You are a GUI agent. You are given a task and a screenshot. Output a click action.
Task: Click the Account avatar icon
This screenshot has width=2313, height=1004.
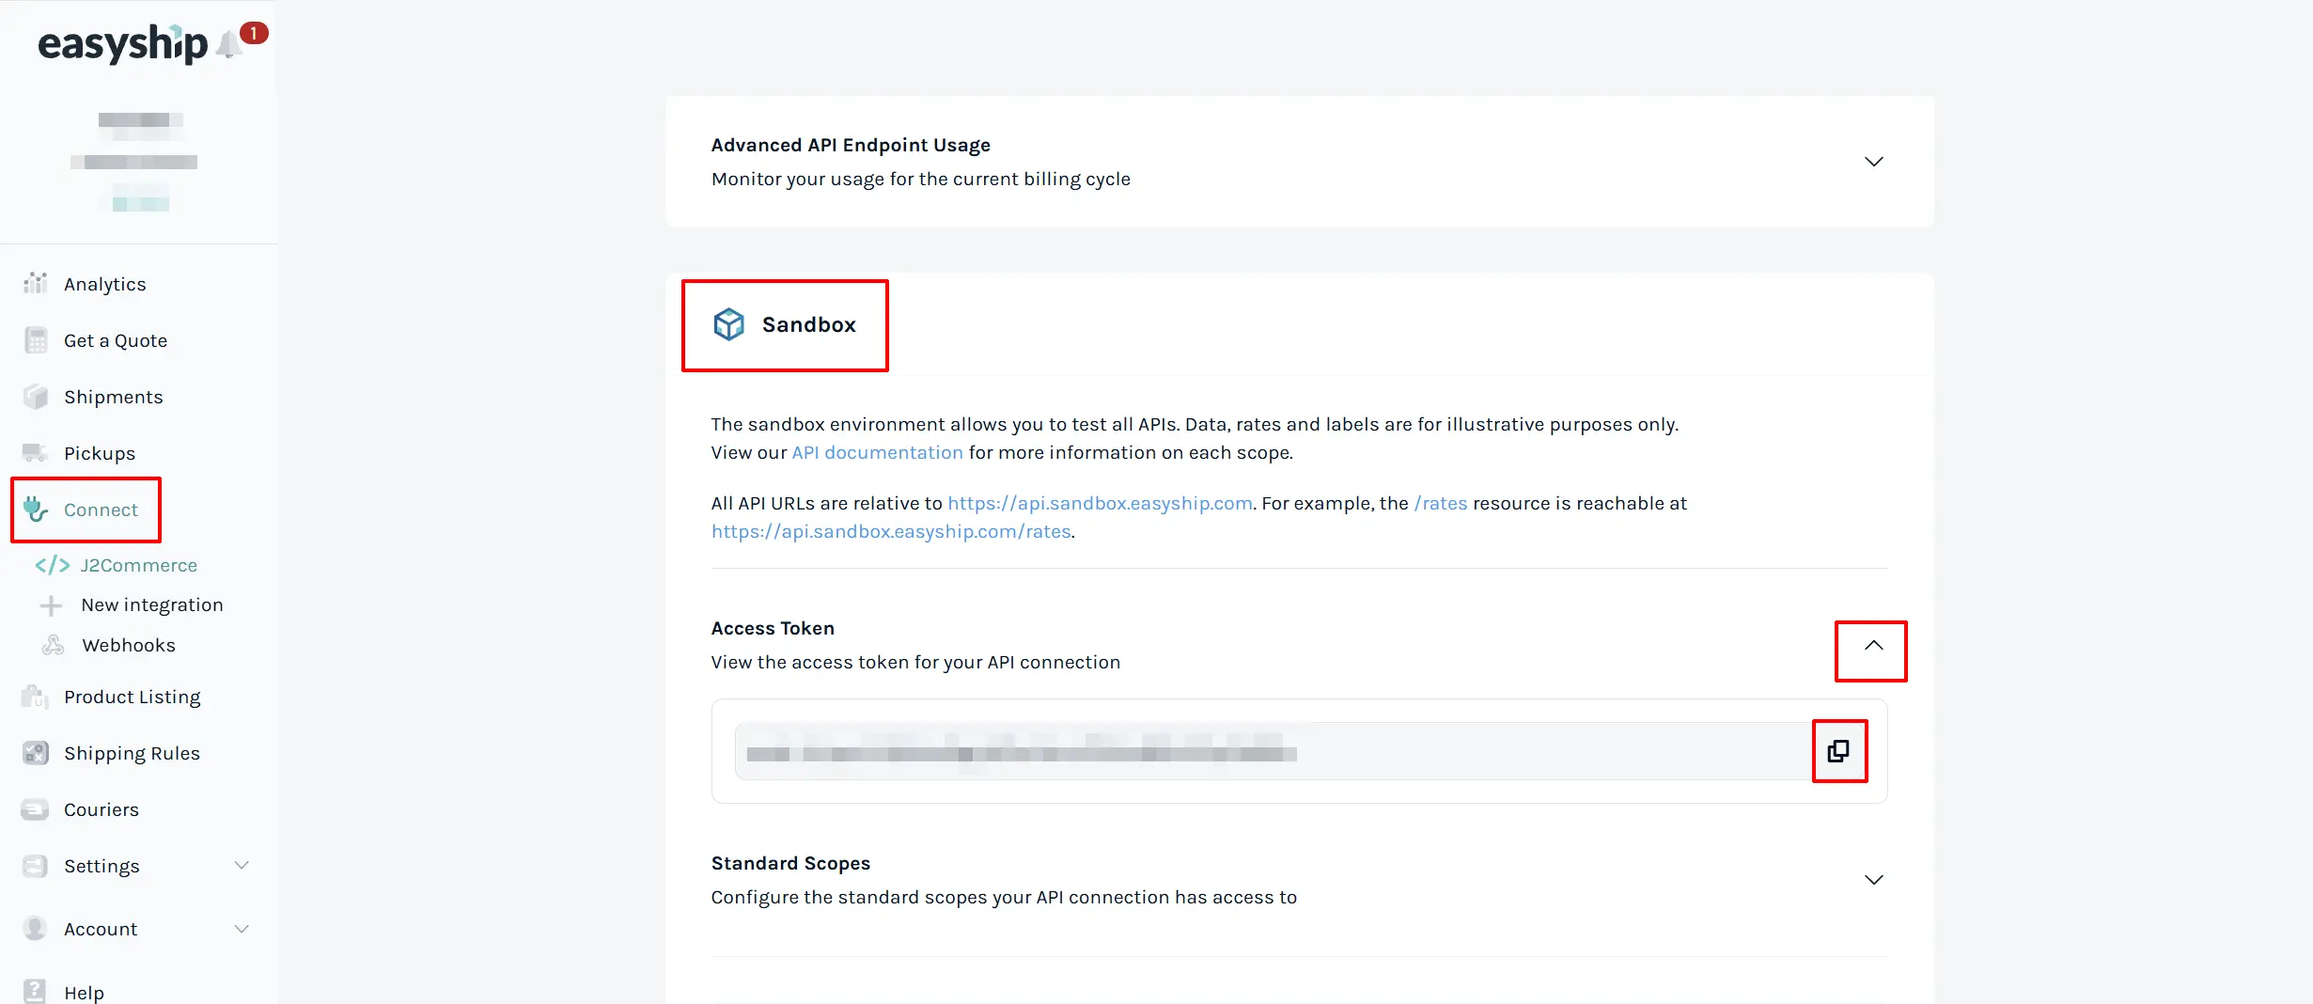[x=35, y=929]
